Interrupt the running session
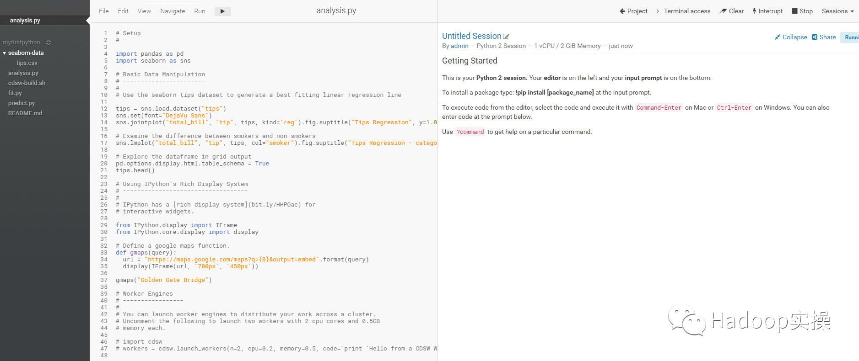This screenshot has width=859, height=361. (x=767, y=11)
